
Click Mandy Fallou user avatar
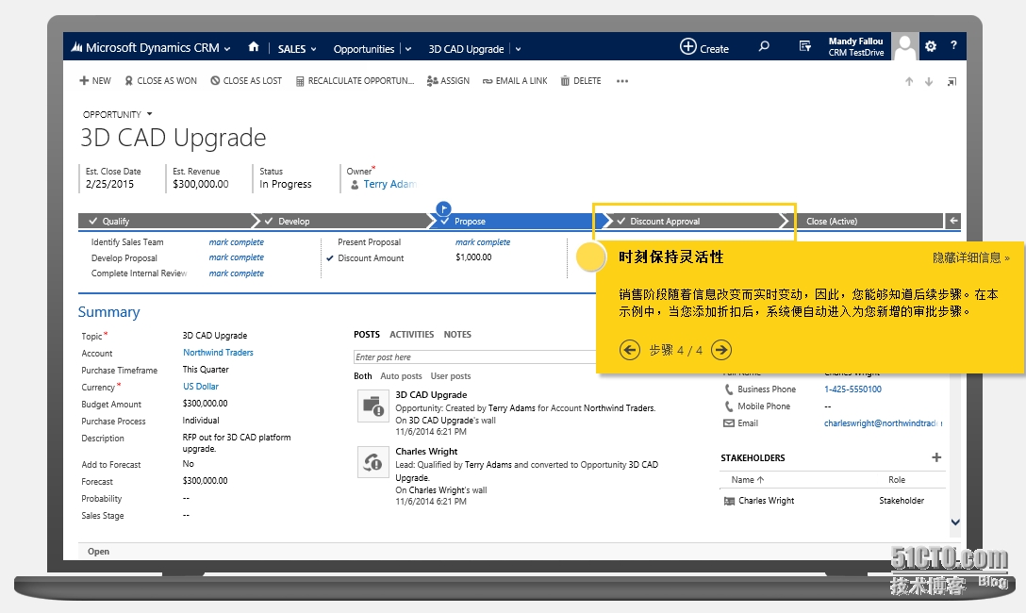pos(905,46)
